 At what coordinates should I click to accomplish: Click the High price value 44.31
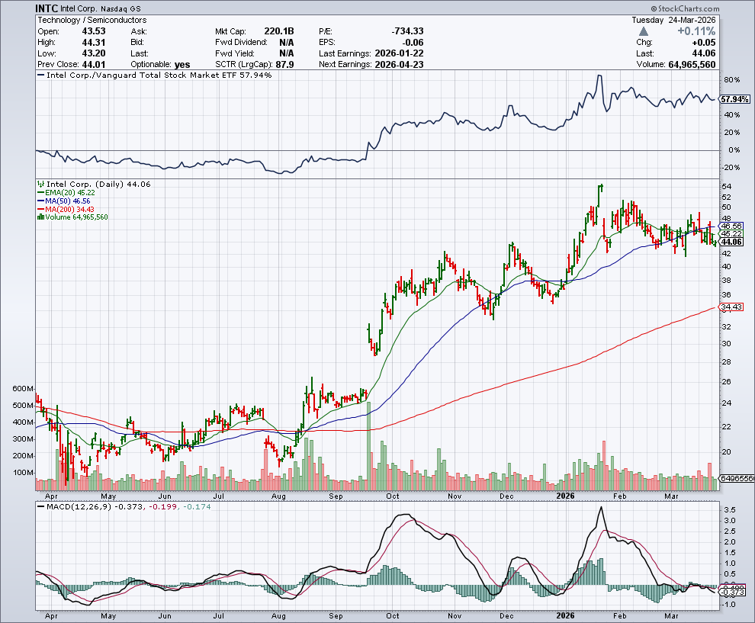pyautogui.click(x=93, y=43)
